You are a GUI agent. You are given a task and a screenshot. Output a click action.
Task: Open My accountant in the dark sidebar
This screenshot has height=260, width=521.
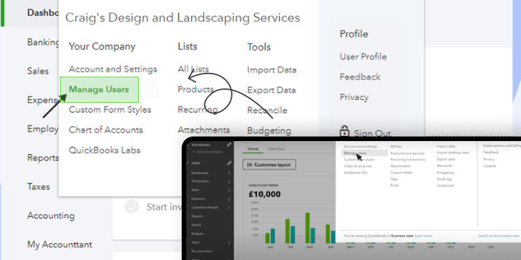click(202, 252)
